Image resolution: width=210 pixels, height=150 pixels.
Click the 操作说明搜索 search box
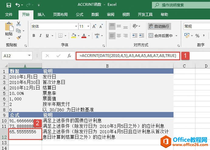[x=181, y=5]
